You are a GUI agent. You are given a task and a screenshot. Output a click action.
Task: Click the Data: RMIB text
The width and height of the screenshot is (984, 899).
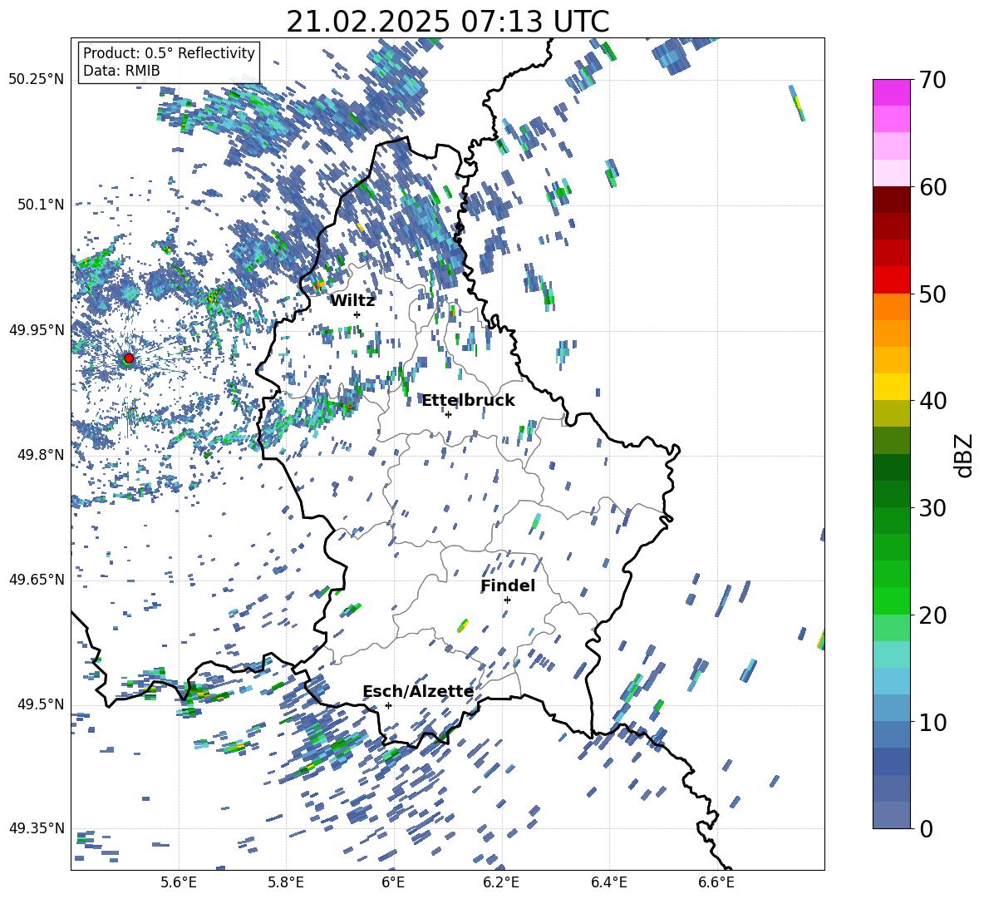(121, 71)
